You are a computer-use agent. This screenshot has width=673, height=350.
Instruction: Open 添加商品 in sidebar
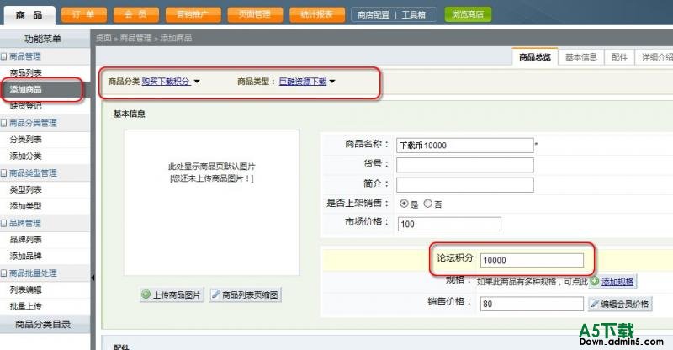coord(26,89)
